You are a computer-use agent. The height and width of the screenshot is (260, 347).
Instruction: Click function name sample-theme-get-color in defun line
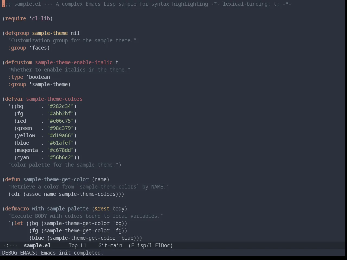point(56,179)
